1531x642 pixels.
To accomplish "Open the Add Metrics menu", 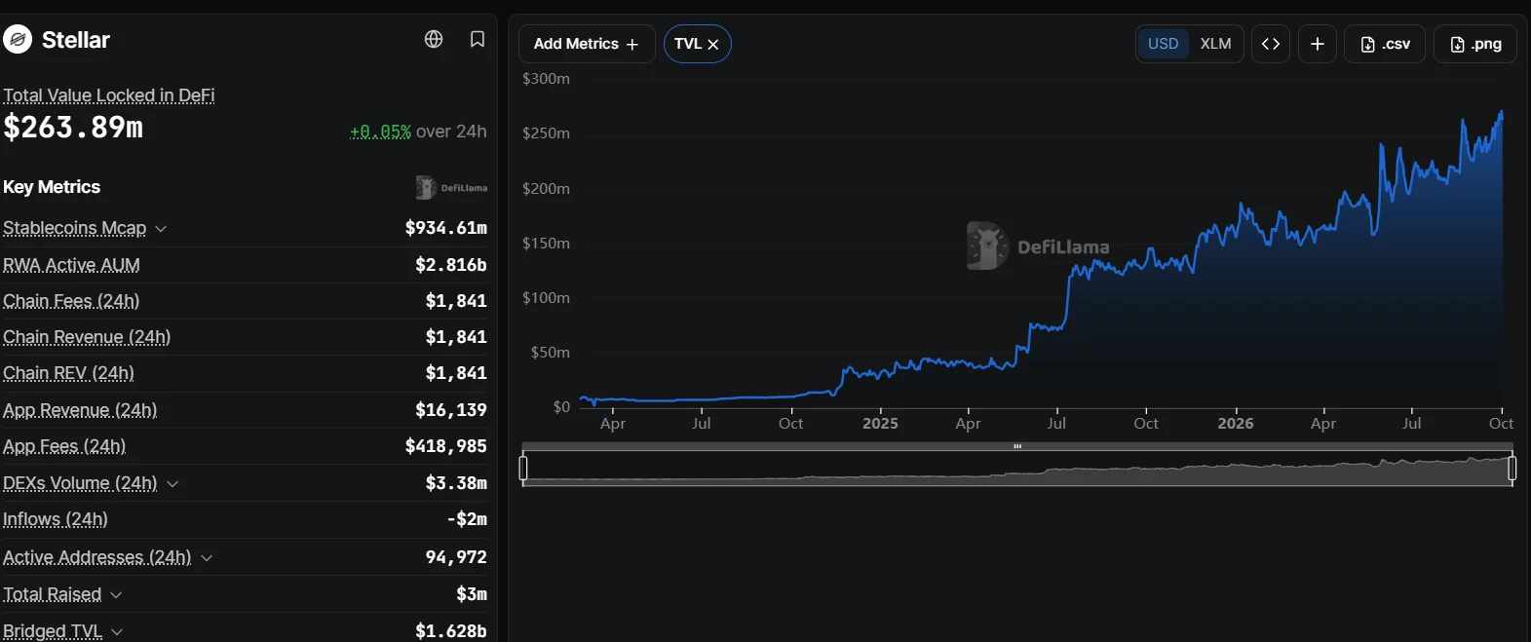I will (x=587, y=44).
